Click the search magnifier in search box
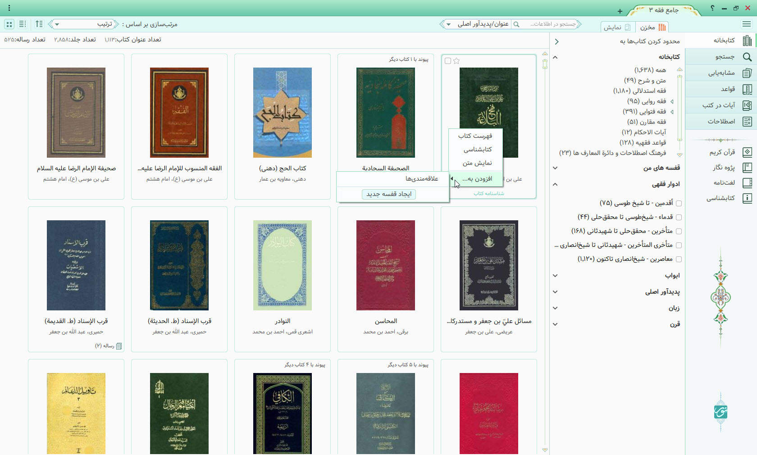The height and width of the screenshot is (455, 757). tap(516, 24)
